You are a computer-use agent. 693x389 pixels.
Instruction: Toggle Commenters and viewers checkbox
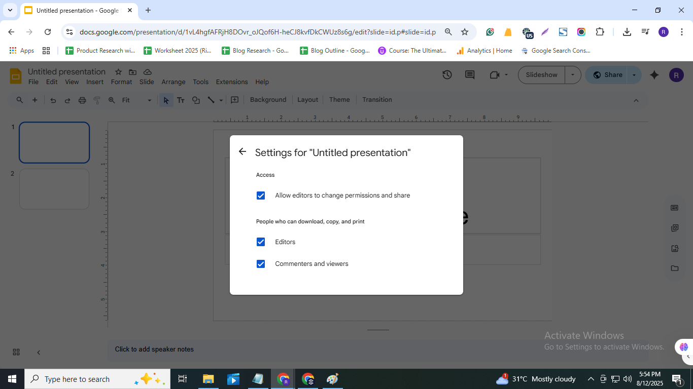click(261, 264)
